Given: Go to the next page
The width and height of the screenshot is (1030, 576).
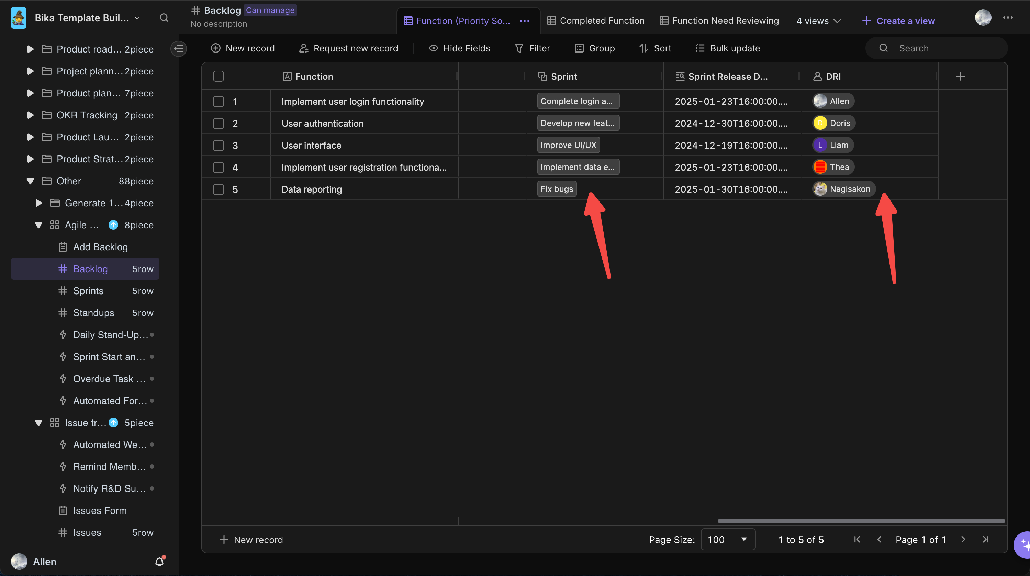Looking at the screenshot, I should click(x=963, y=539).
